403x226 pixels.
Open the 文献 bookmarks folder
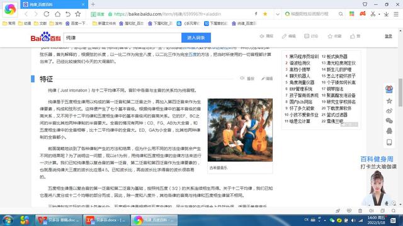[x=40, y=23]
